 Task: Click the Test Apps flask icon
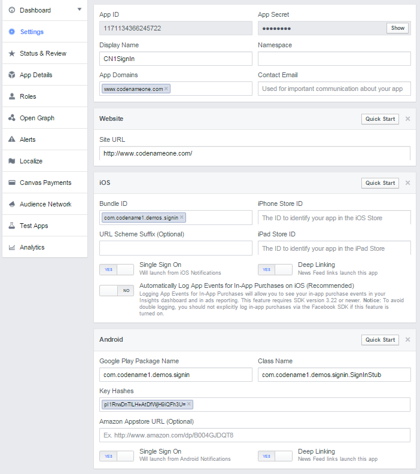[12, 226]
